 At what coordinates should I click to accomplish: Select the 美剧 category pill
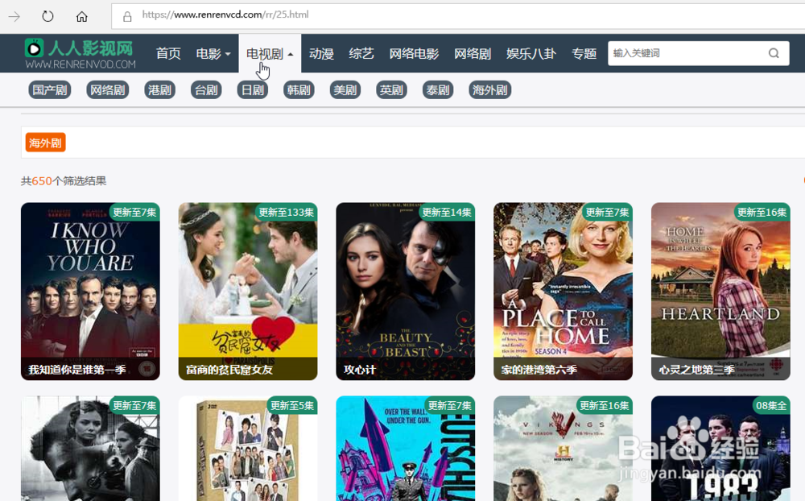pyautogui.click(x=345, y=90)
